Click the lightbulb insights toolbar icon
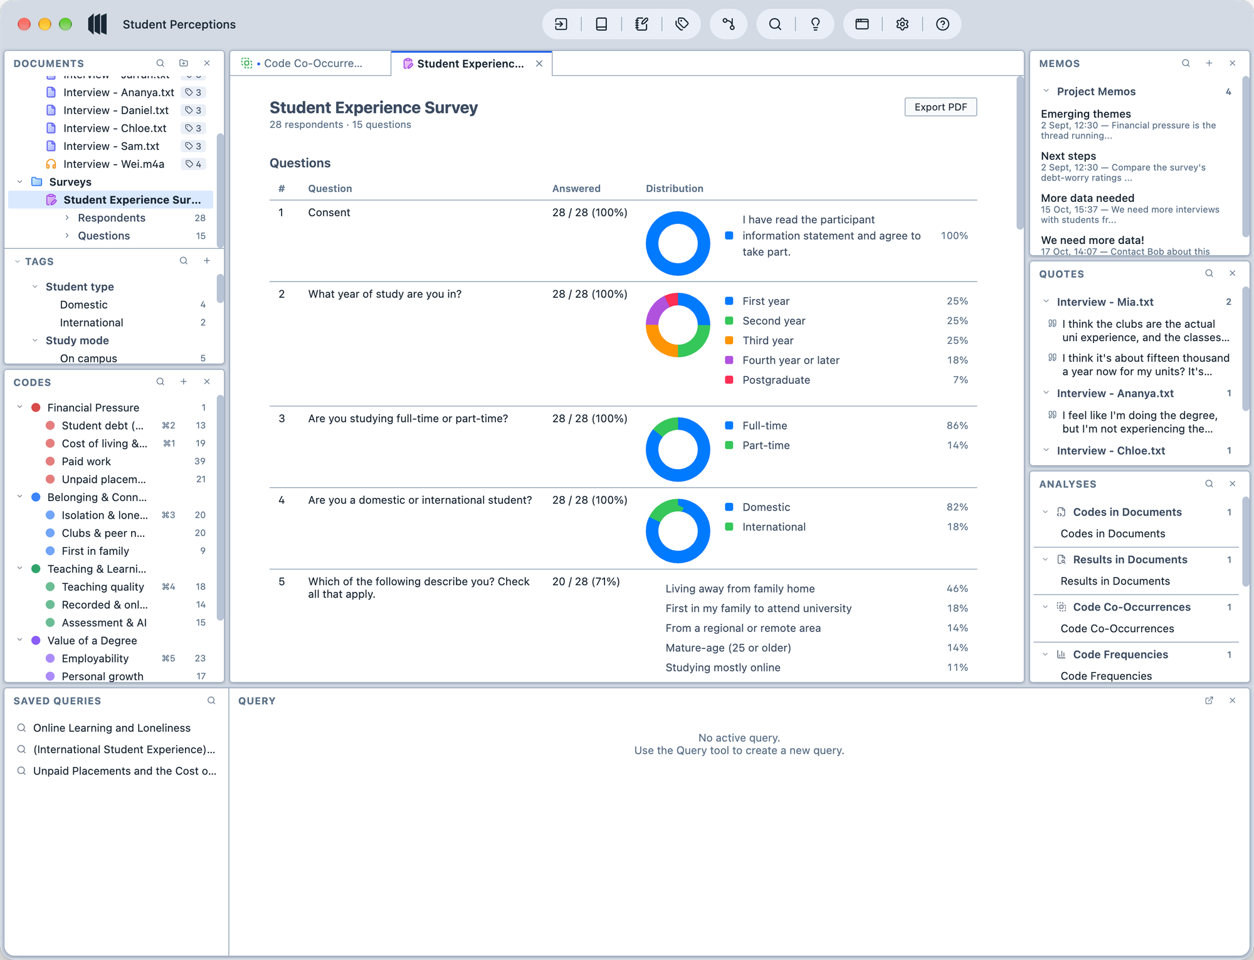 [x=815, y=24]
